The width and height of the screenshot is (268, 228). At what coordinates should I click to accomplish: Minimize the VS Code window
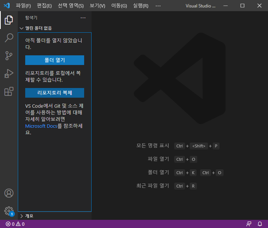click(226, 6)
